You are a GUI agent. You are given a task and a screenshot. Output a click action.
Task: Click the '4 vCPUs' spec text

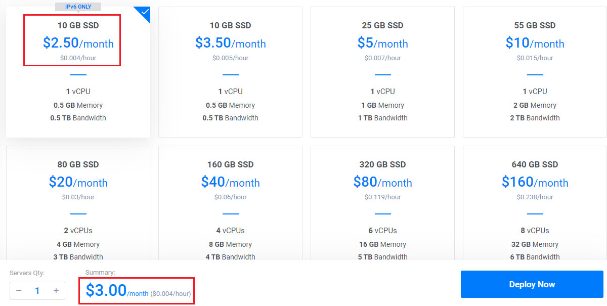pos(230,231)
